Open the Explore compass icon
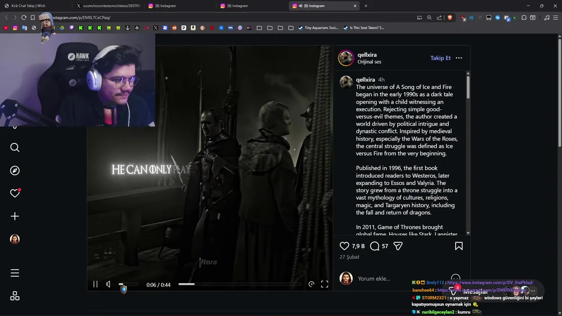 tap(15, 171)
